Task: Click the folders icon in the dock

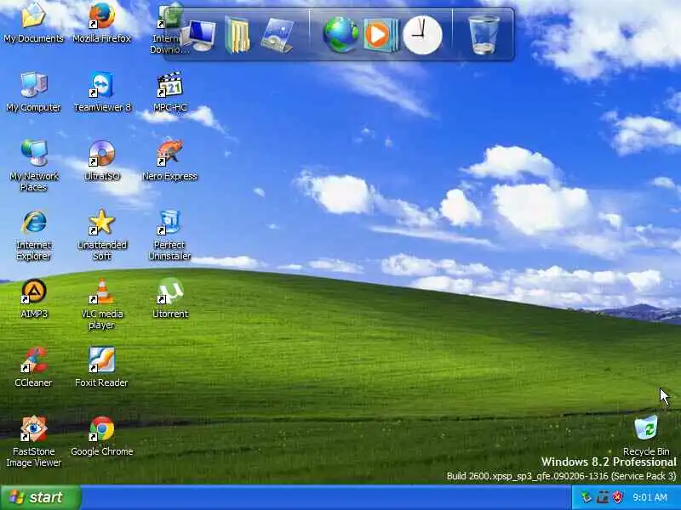Action: pos(237,35)
